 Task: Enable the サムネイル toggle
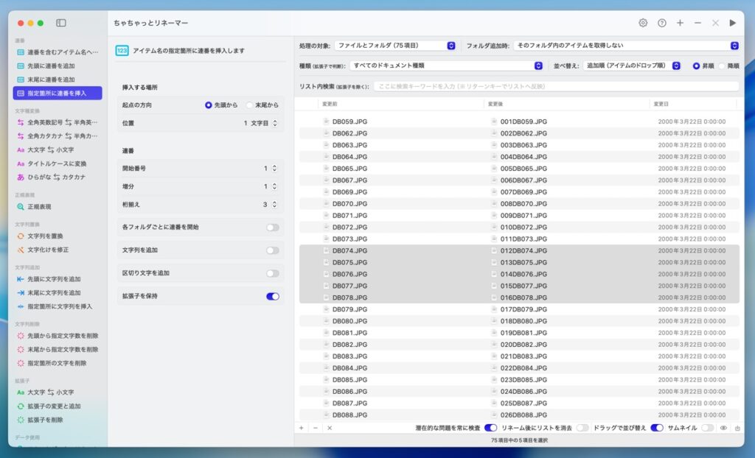click(707, 428)
